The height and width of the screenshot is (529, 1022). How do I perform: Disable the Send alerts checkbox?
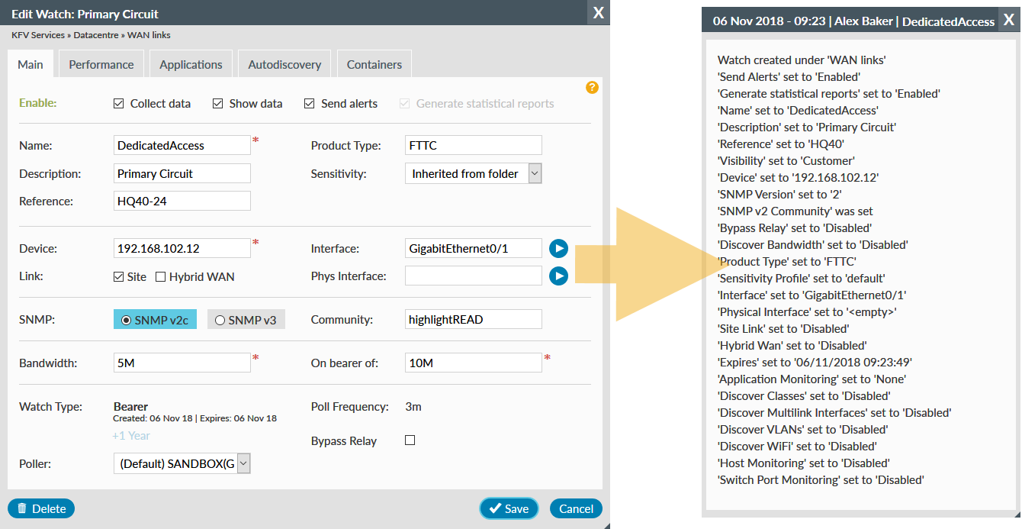tap(309, 103)
